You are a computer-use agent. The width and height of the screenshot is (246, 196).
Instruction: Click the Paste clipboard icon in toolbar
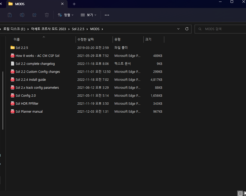10,15
